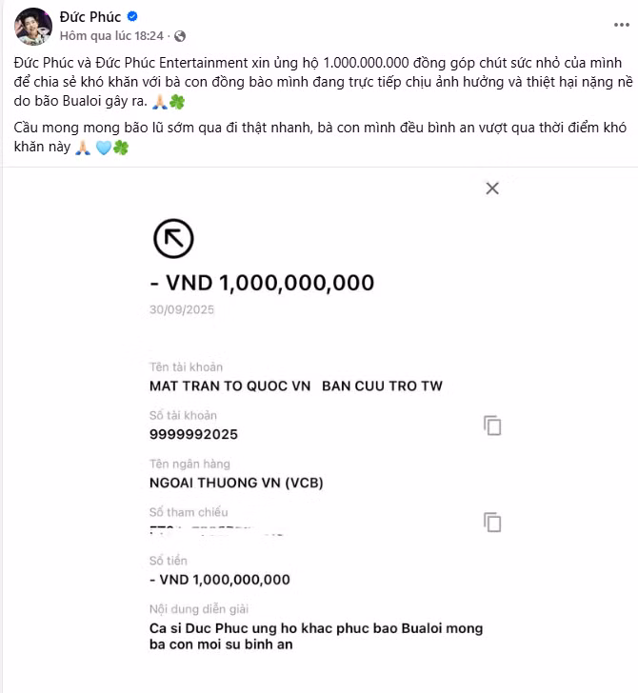Open the receipt image in the post
The image size is (638, 693).
(319, 430)
